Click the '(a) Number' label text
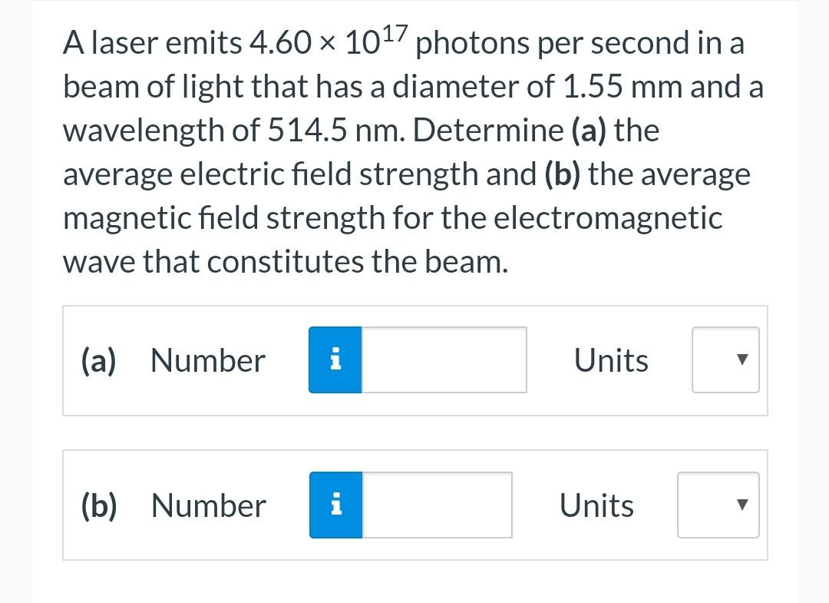Image resolution: width=829 pixels, height=603 pixels. 173,359
